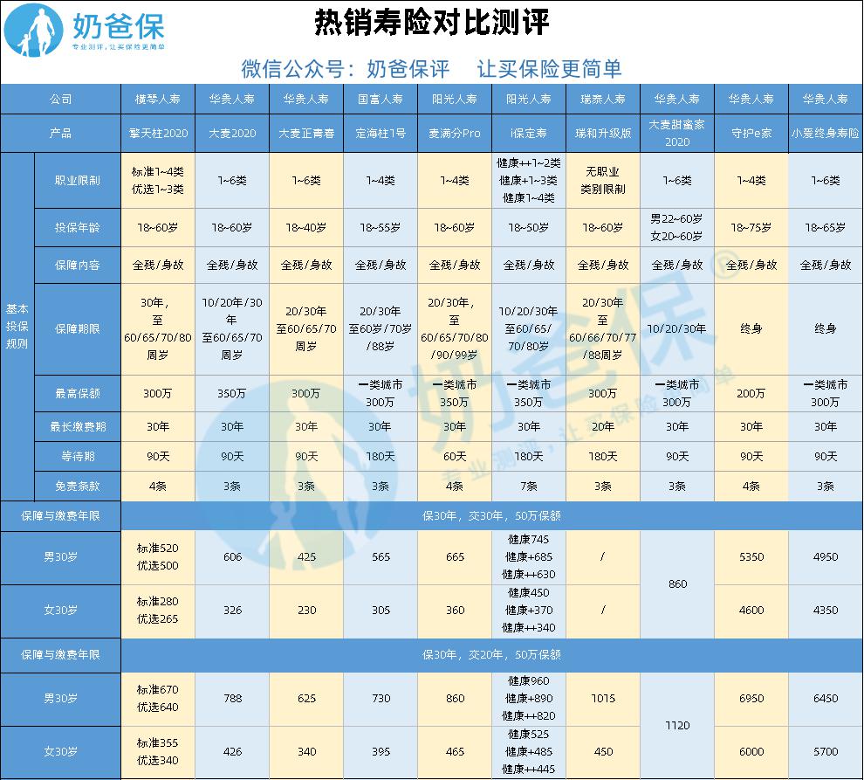864x780 pixels.
Task: Click the premium value 6950
Action: [x=751, y=699]
